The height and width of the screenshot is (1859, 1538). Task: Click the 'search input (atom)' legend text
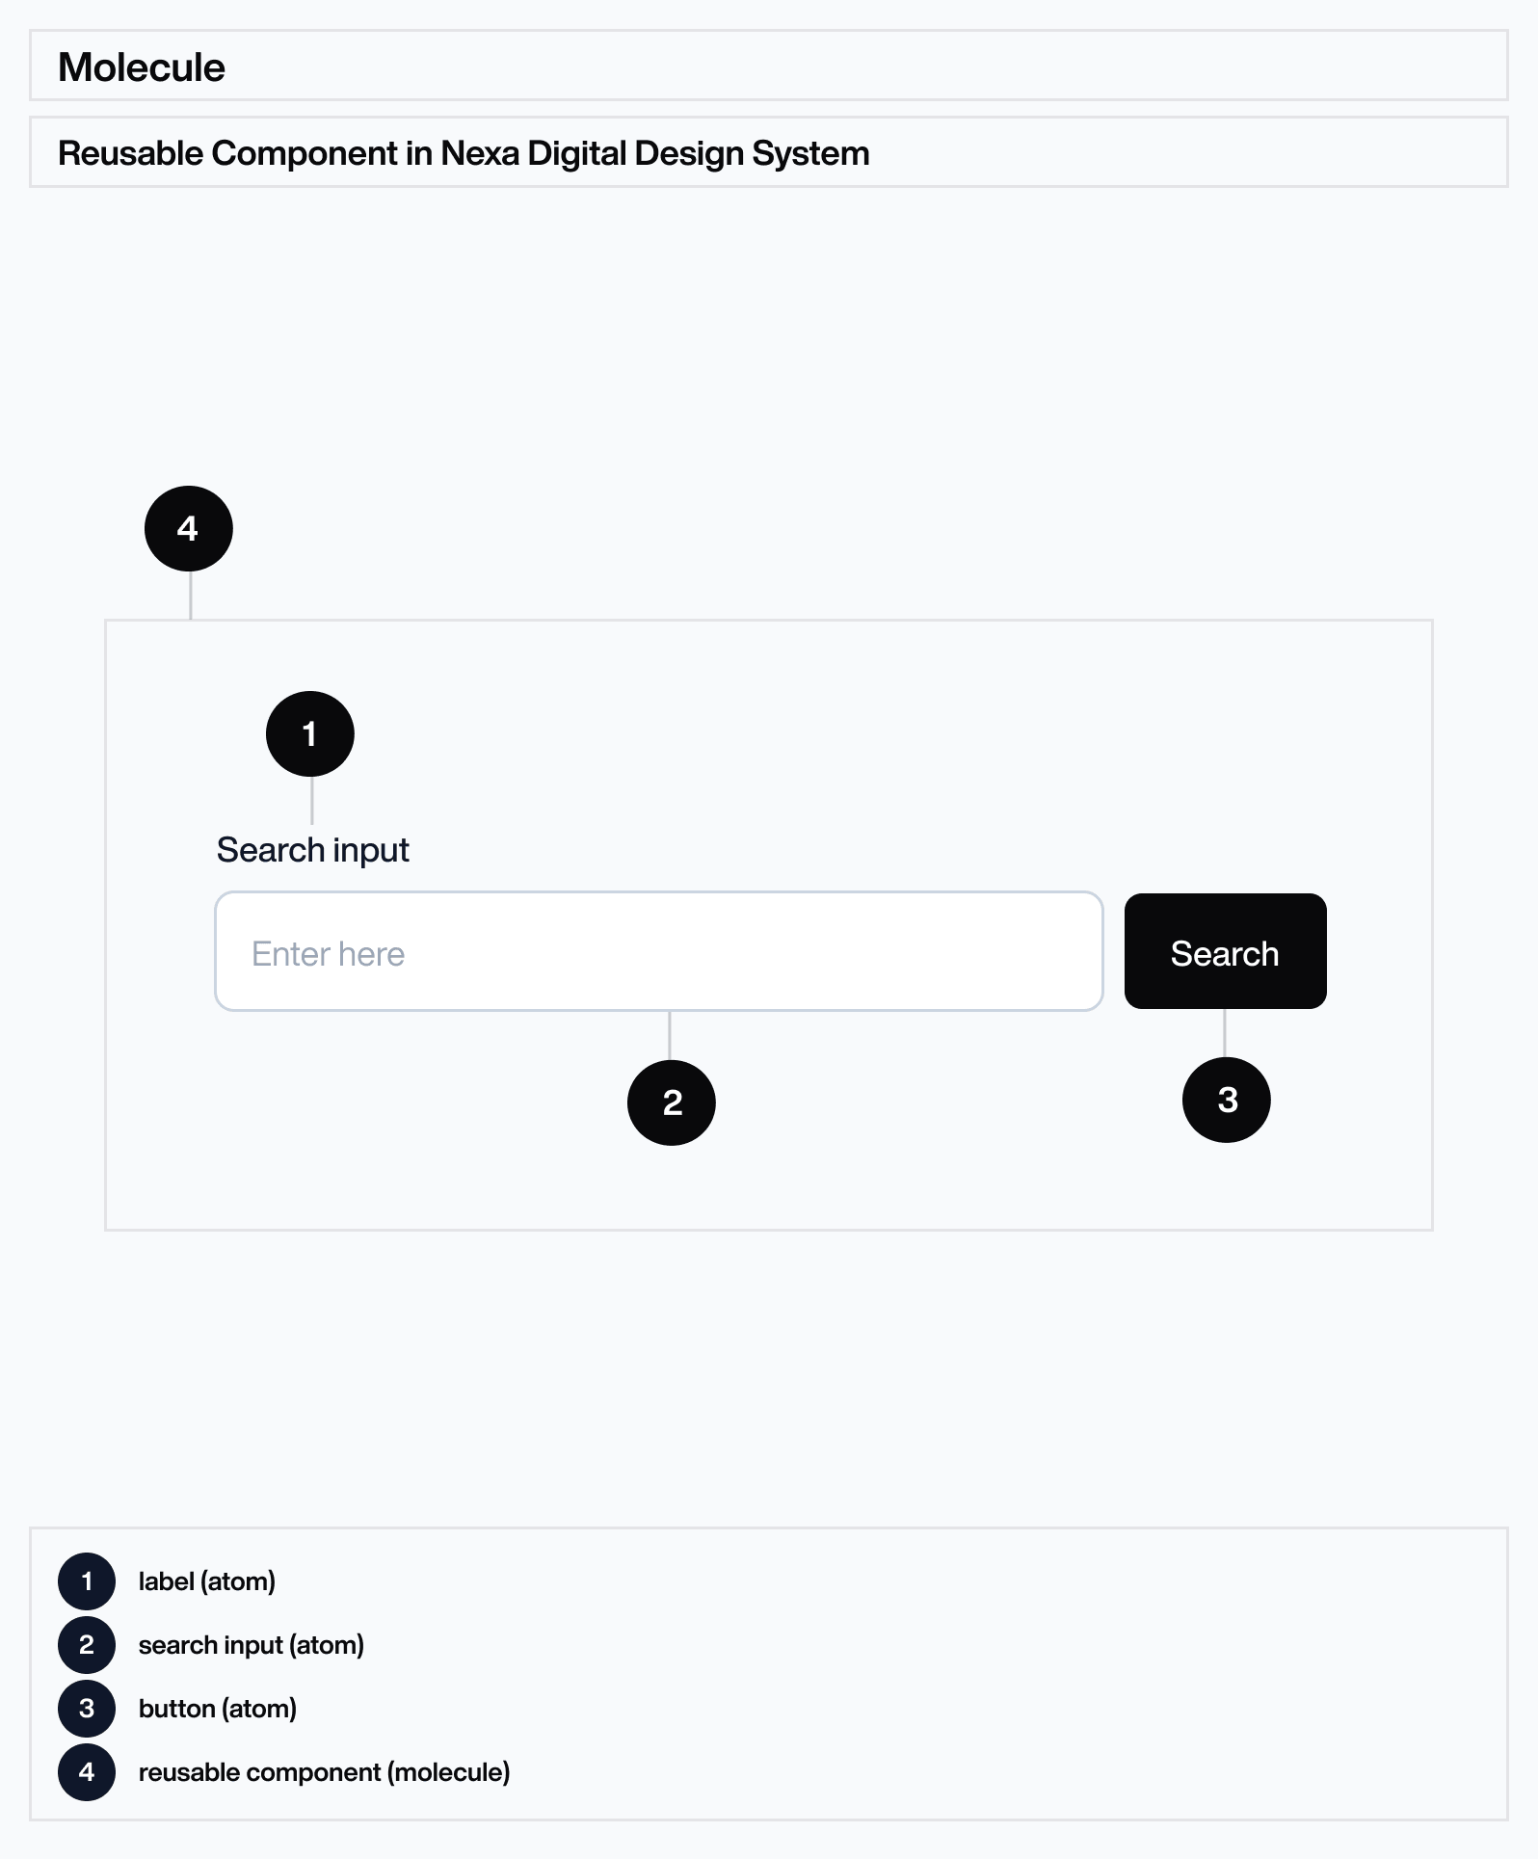[x=252, y=1644]
